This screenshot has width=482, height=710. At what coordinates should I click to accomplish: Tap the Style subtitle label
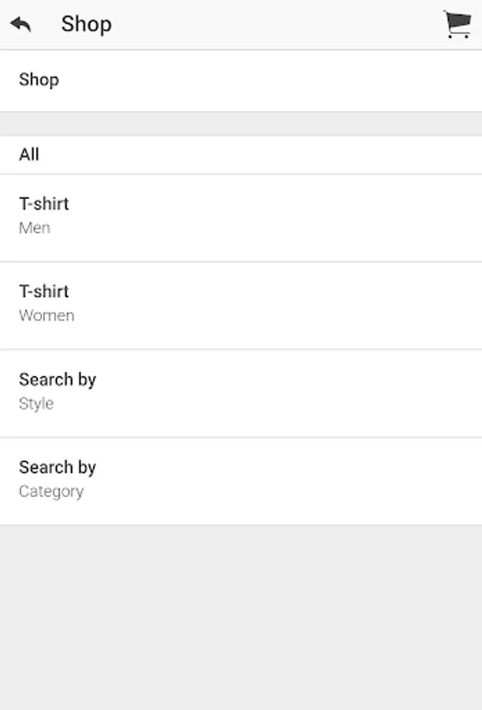click(36, 403)
